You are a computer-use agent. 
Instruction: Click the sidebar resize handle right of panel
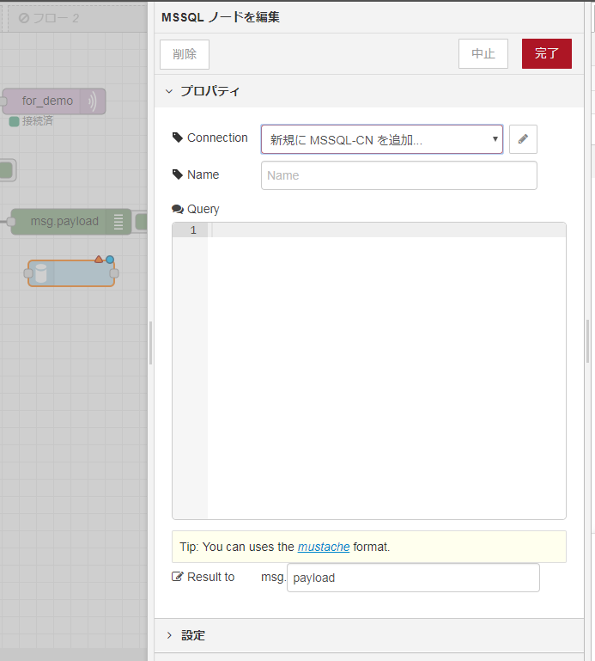tap(588, 341)
